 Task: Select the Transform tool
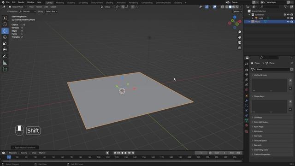[5, 49]
